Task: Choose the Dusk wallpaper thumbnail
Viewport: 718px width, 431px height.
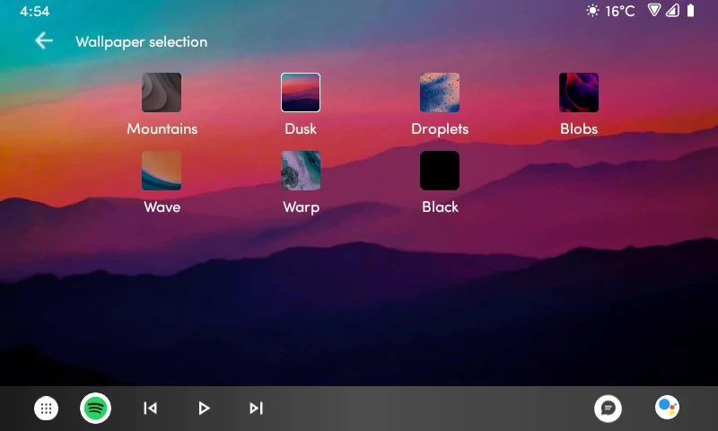Action: pyautogui.click(x=301, y=92)
